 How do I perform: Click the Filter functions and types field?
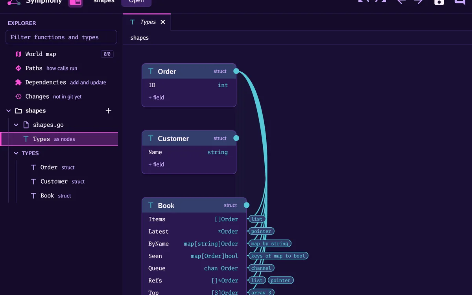[61, 37]
